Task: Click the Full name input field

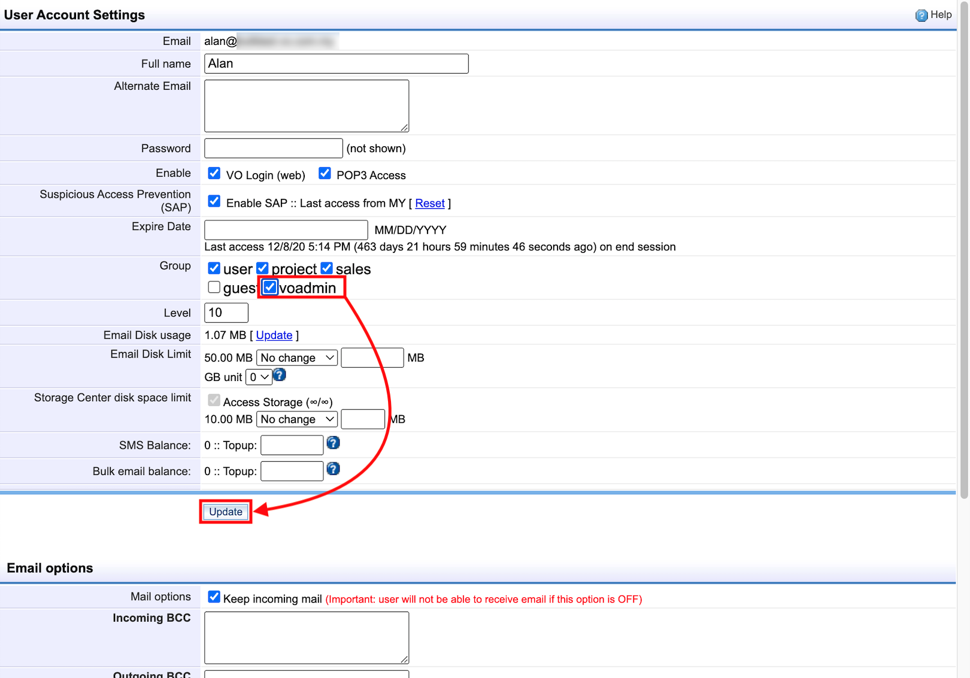Action: 336,64
